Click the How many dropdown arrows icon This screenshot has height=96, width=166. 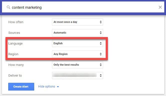tap(101, 65)
